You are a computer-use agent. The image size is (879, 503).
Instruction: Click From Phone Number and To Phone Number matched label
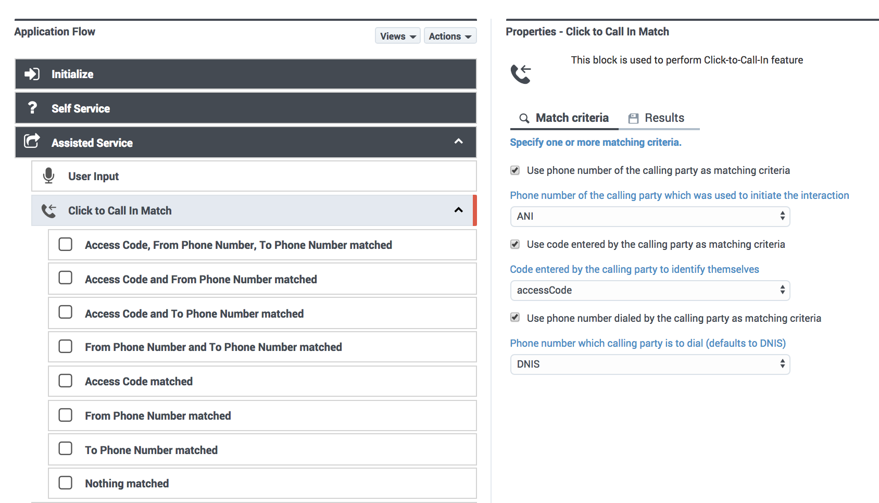(214, 347)
